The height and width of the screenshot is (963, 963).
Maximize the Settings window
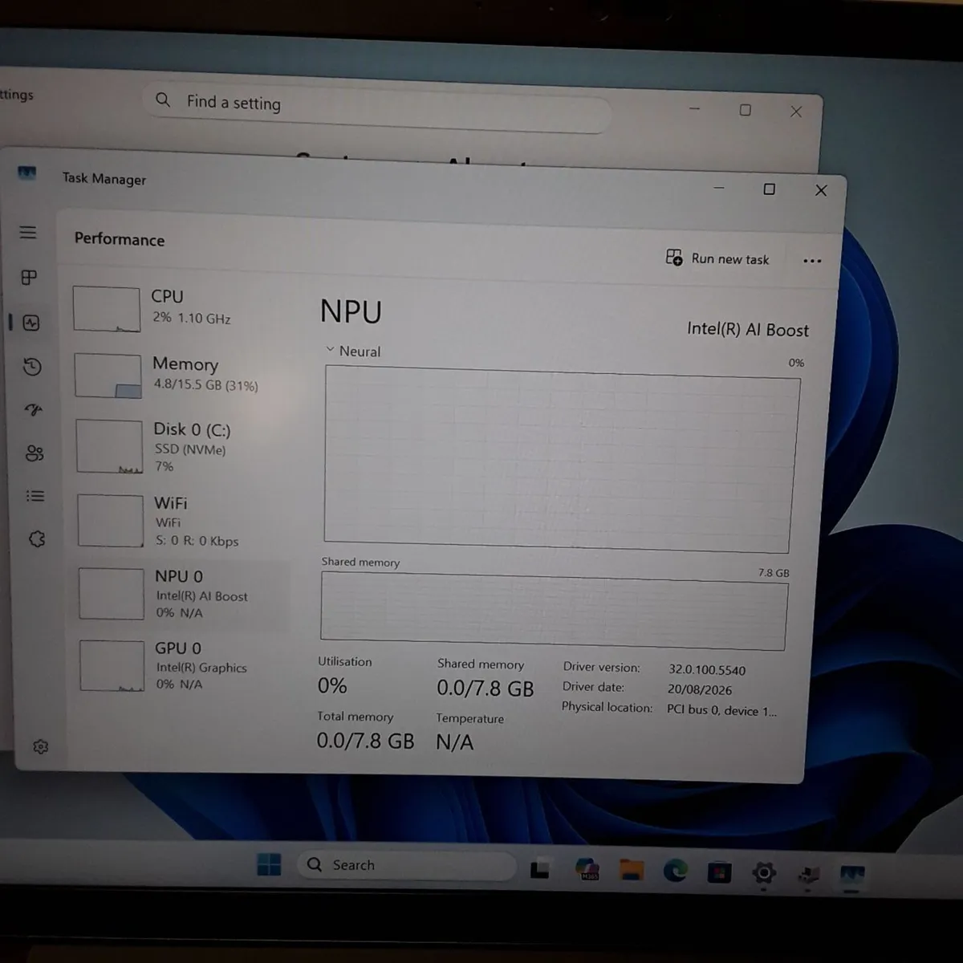[746, 110]
